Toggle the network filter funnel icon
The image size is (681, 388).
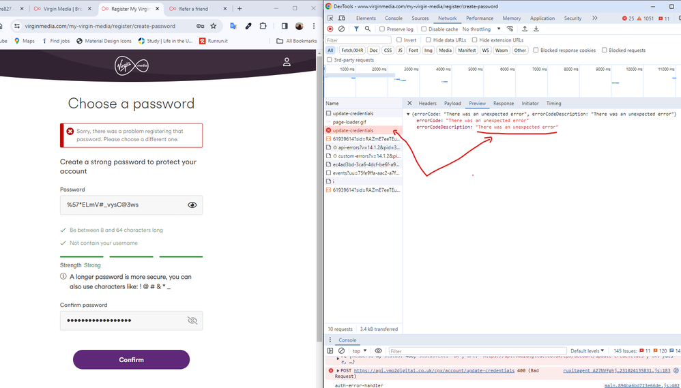click(x=356, y=29)
